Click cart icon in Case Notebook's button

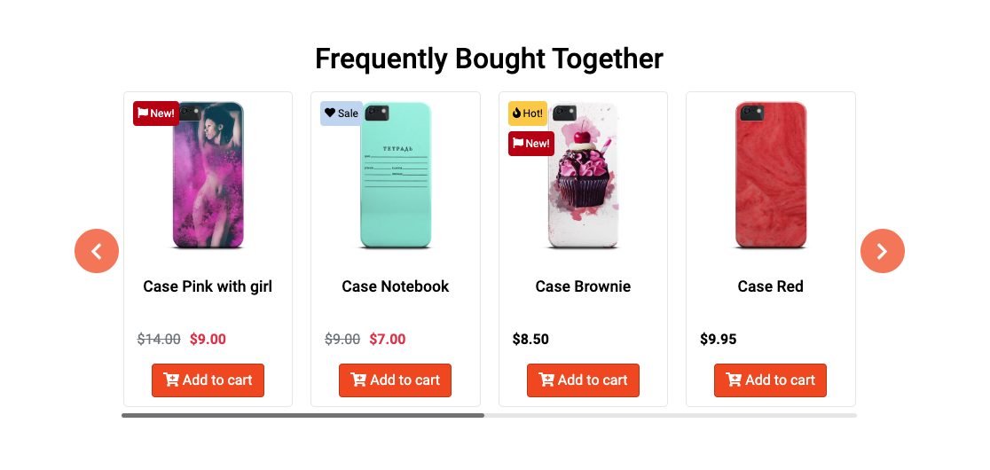coord(358,380)
